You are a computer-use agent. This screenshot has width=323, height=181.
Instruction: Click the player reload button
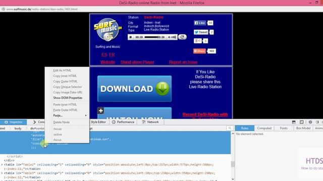click(182, 37)
